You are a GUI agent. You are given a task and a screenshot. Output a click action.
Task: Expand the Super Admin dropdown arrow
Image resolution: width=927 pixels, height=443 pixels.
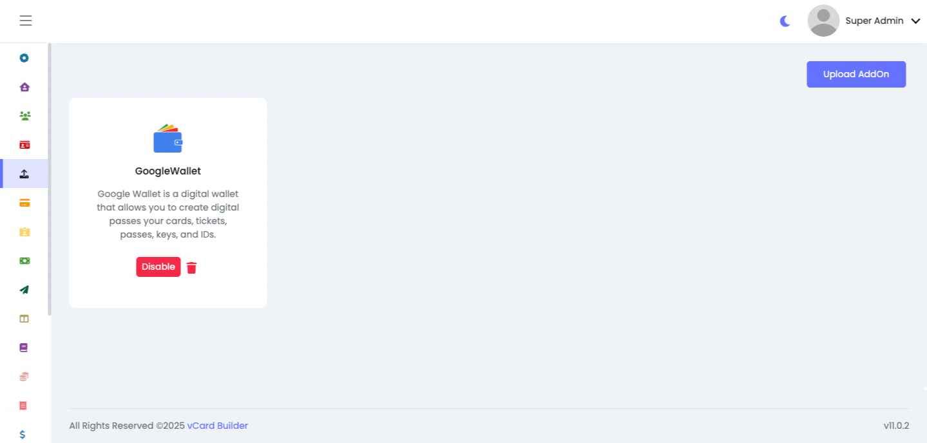(x=915, y=21)
